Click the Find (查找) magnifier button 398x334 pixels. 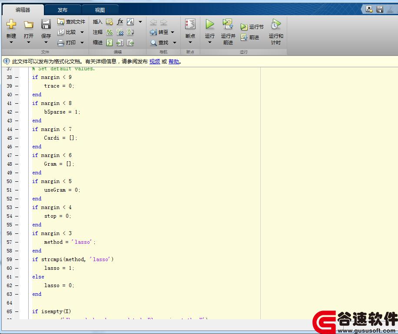(x=159, y=43)
